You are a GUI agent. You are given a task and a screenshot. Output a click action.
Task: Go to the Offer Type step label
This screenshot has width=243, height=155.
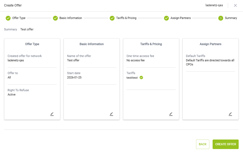coord(19,18)
